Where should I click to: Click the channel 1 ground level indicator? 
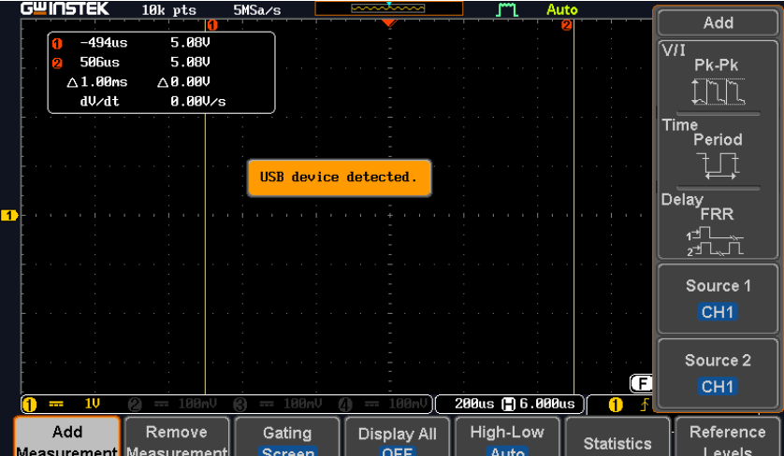point(10,216)
